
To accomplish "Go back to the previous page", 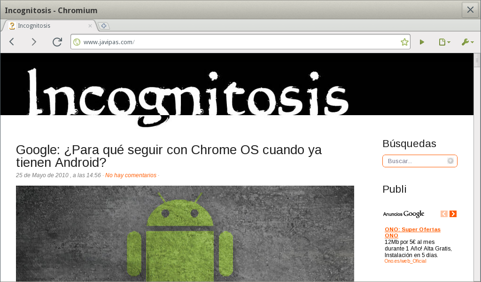I will tap(12, 42).
